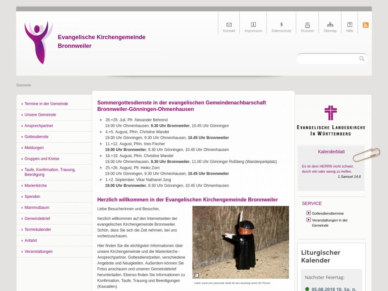Expand Termine in der Gemeinde menu item
388x291 pixels.
tap(46, 104)
